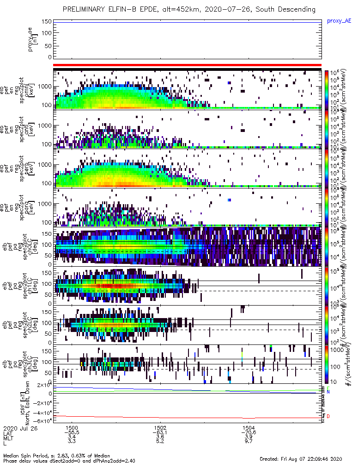Click the red 'D' legend letter
The width and height of the screenshot is (358, 463).
328,416
